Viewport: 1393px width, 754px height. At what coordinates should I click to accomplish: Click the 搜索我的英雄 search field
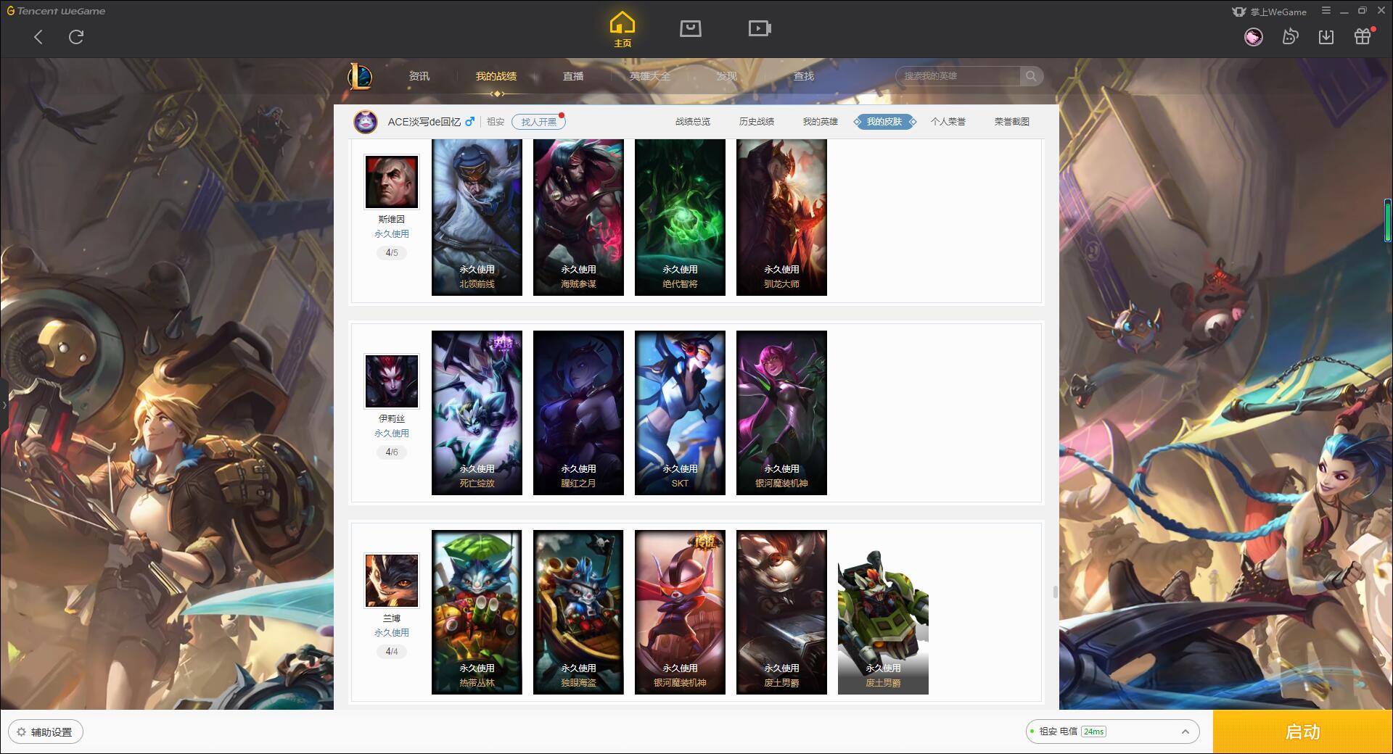(958, 76)
